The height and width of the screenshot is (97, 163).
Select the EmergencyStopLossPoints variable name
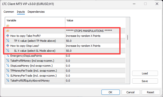(x=26, y=56)
